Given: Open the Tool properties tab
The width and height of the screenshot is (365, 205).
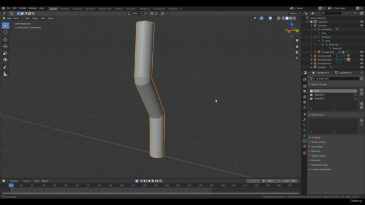Looking at the screenshot, I should (x=305, y=79).
